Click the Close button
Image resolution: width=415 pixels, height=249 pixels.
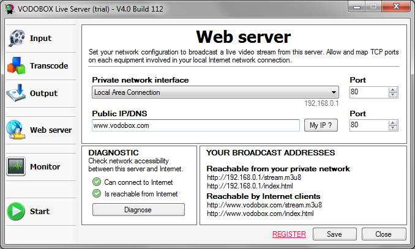click(x=384, y=234)
